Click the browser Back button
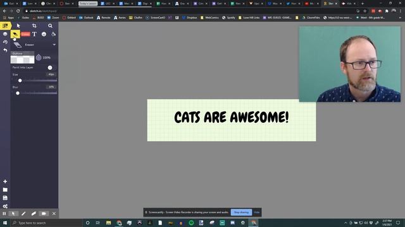Screen dimensions: 405x227 [x=4, y=11]
